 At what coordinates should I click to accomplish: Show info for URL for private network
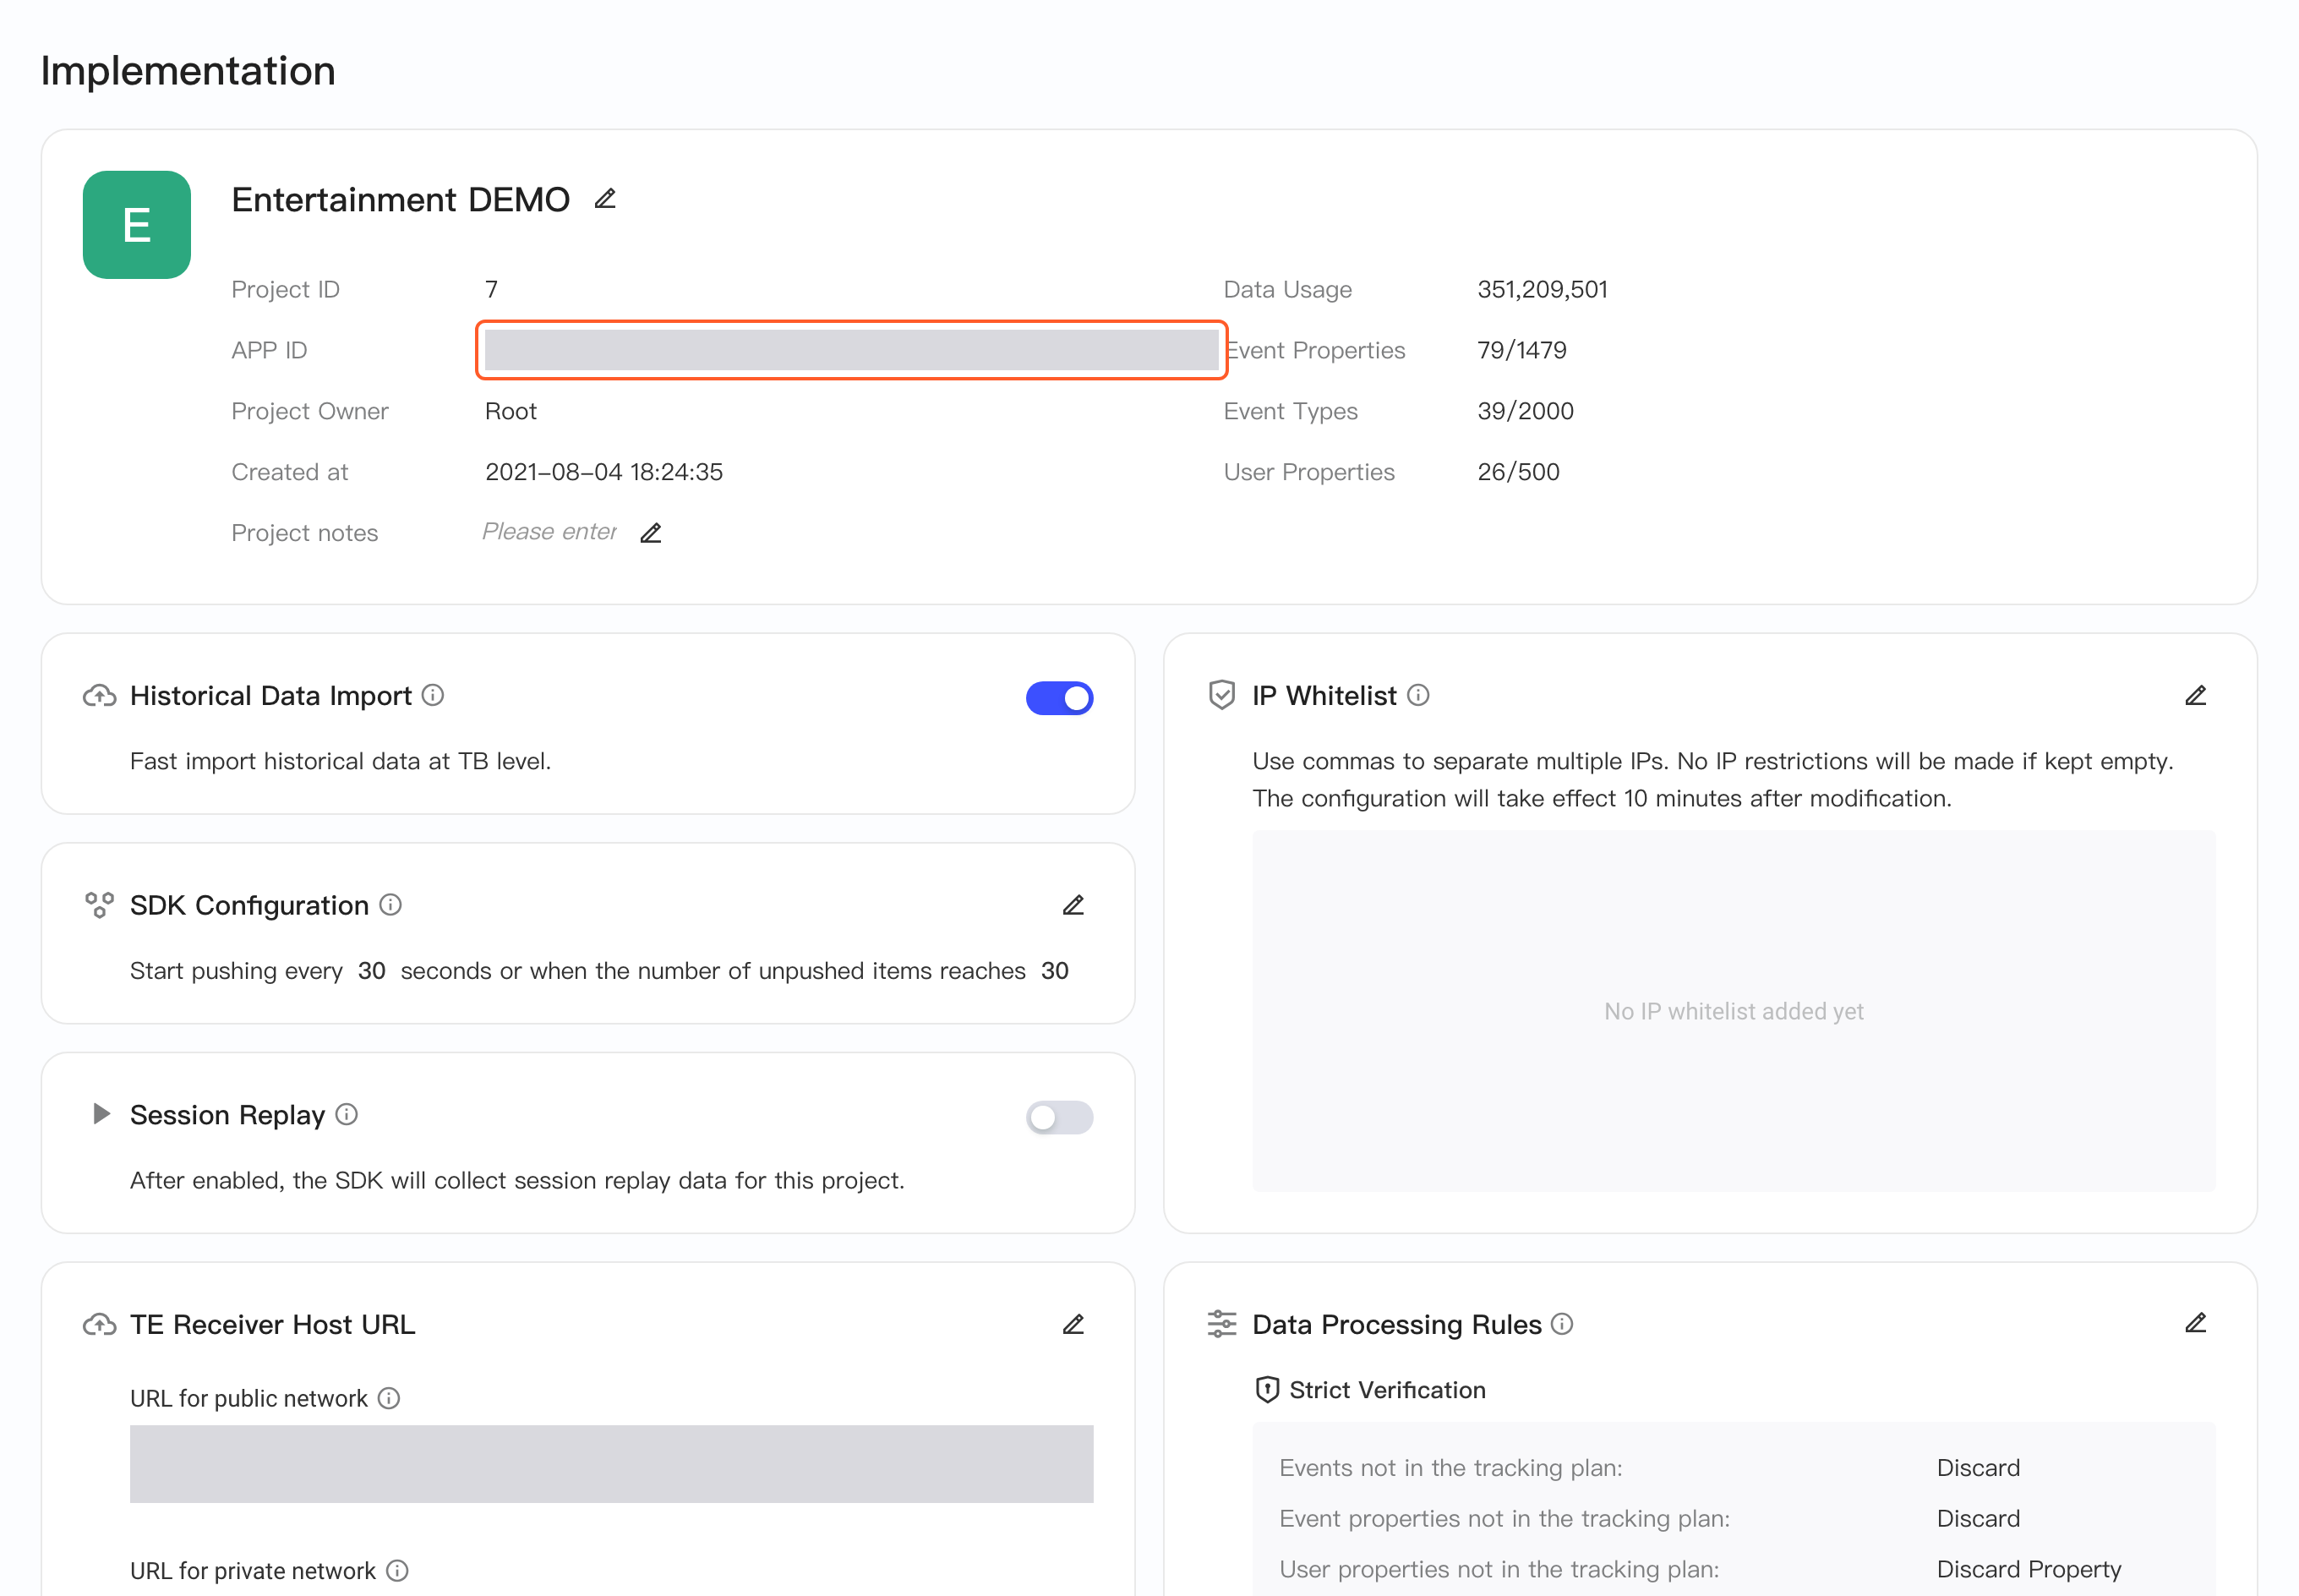396,1571
